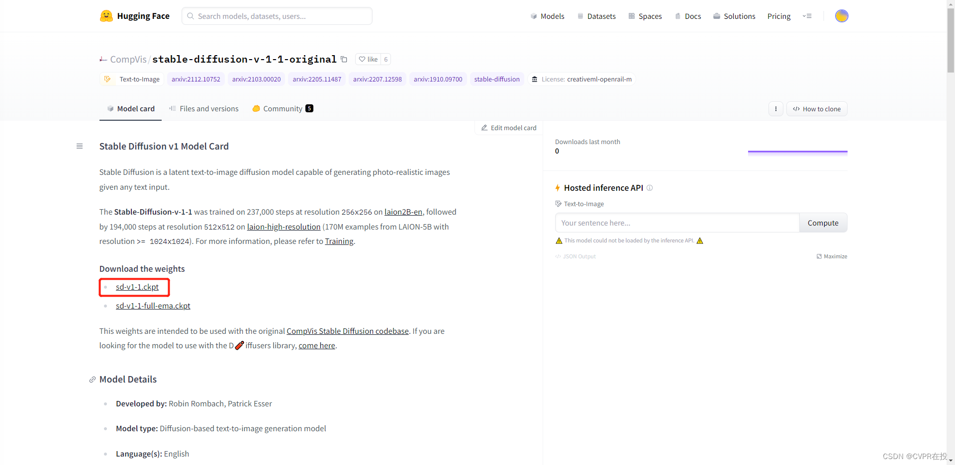The image size is (955, 465).
Task: Download sd-v1-1-full-ema.ckpt weights
Action: point(153,306)
